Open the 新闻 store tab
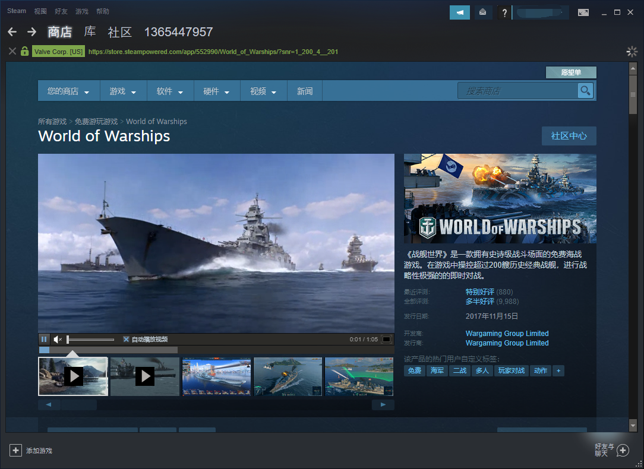 (x=305, y=91)
